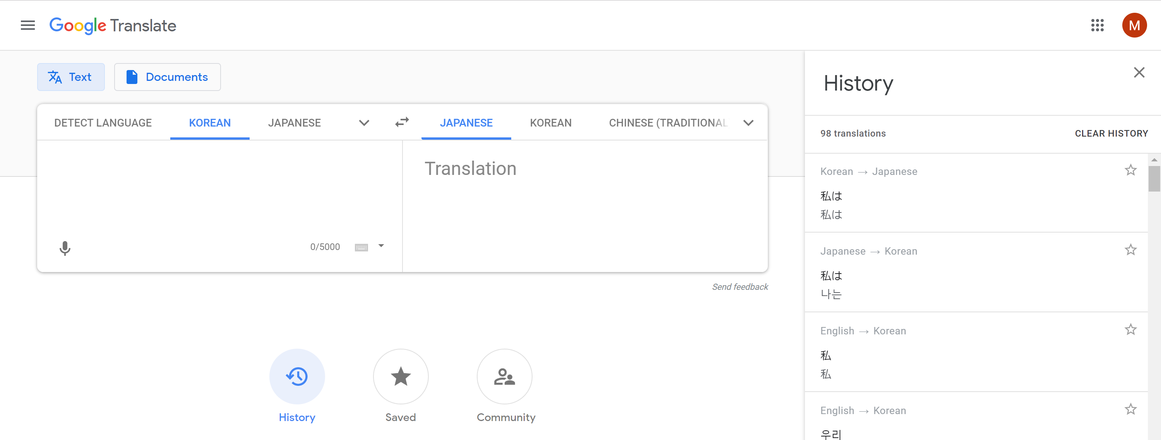This screenshot has width=1161, height=440.
Task: Click the 98 translations count
Action: coord(853,134)
